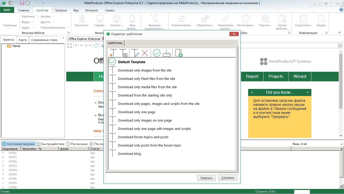Click the pause icon in quick access toolbar
344x194 pixels.
(28, 3)
